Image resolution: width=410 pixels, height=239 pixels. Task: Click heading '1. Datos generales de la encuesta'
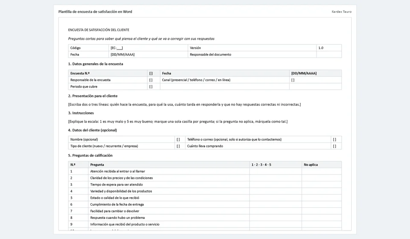tap(95, 64)
